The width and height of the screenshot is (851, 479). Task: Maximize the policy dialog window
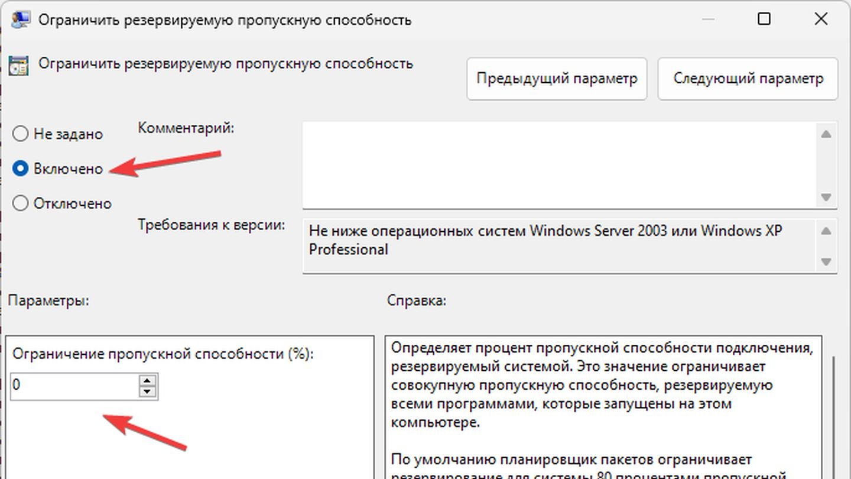[x=764, y=19]
